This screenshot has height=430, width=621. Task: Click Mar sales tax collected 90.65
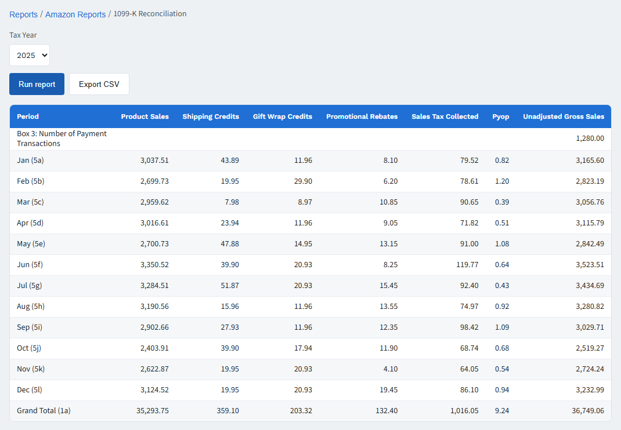coord(470,202)
